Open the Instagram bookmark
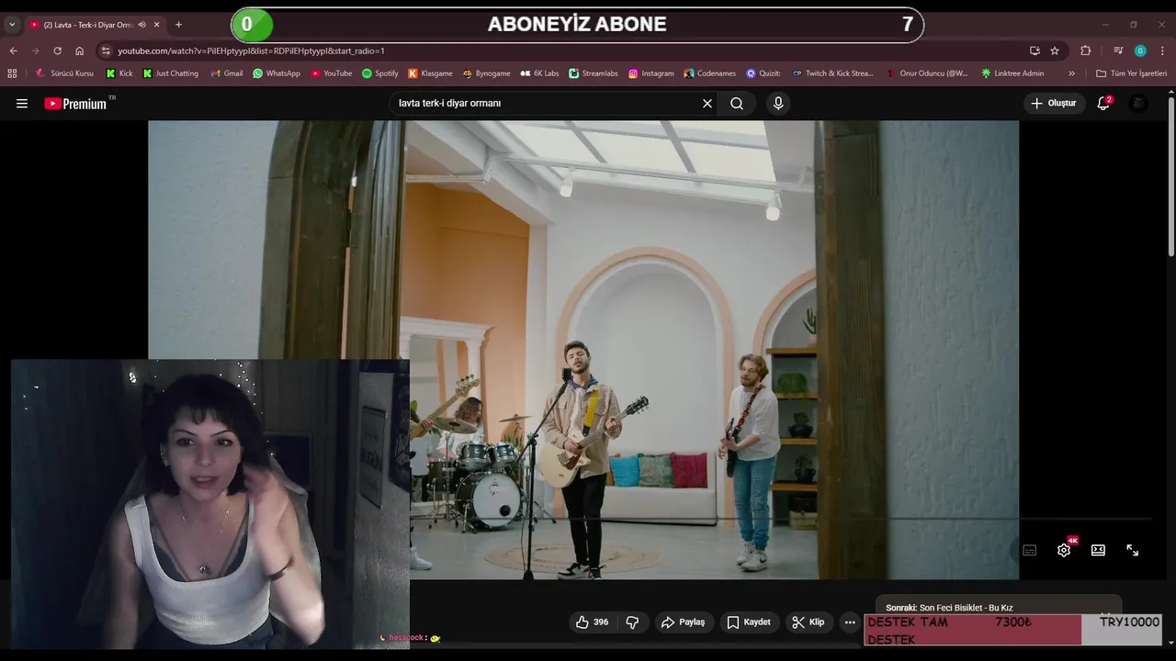 [x=651, y=73]
